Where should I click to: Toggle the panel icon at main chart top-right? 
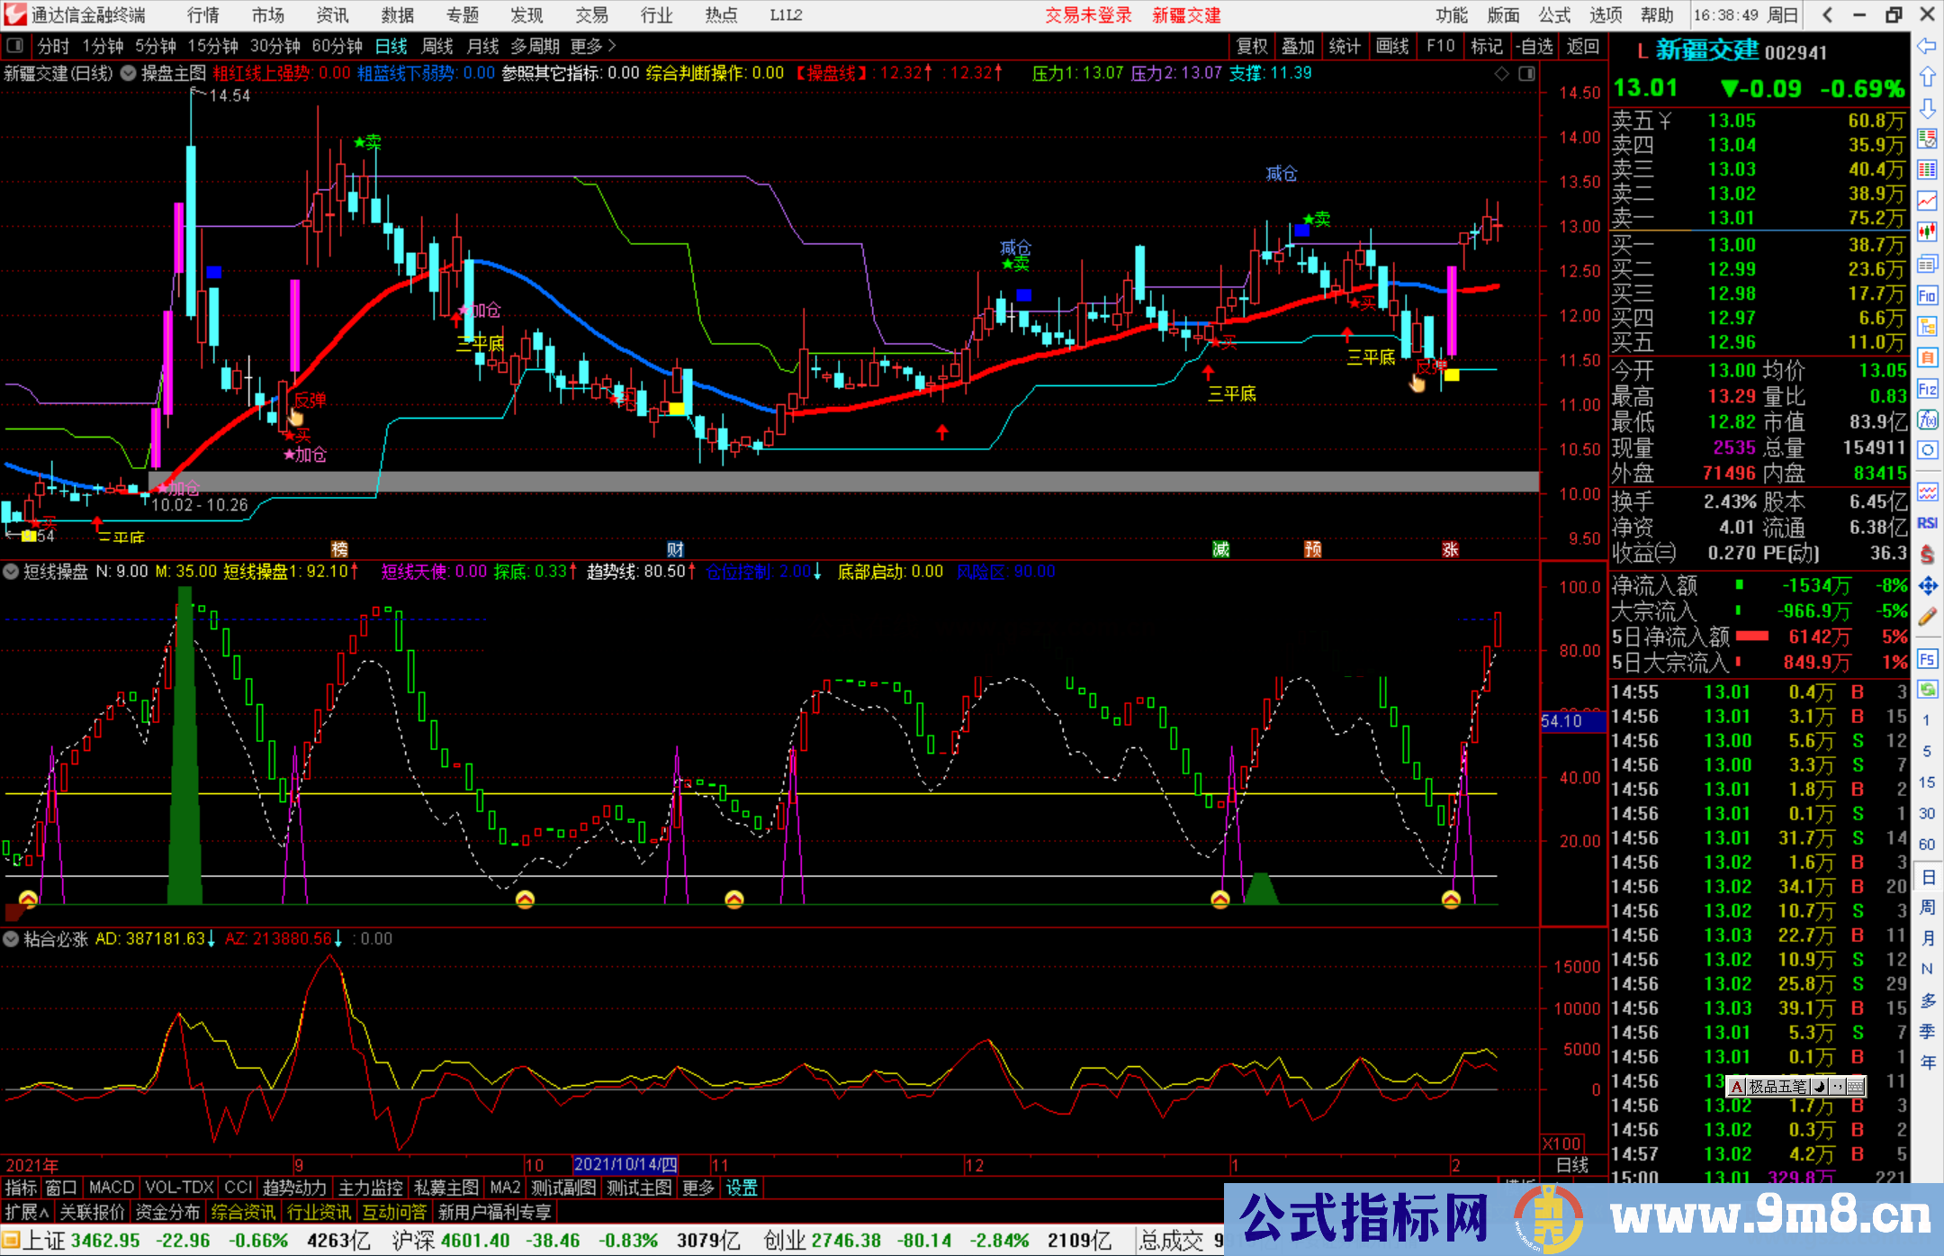click(x=1526, y=74)
